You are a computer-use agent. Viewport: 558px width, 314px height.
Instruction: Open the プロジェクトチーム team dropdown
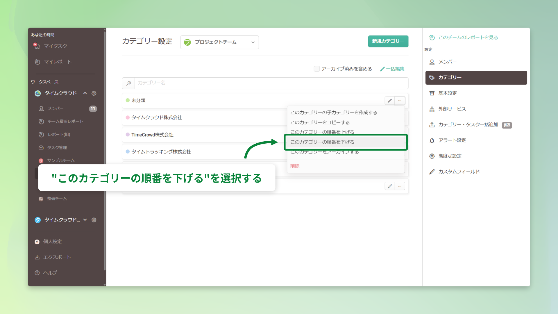pyautogui.click(x=219, y=42)
